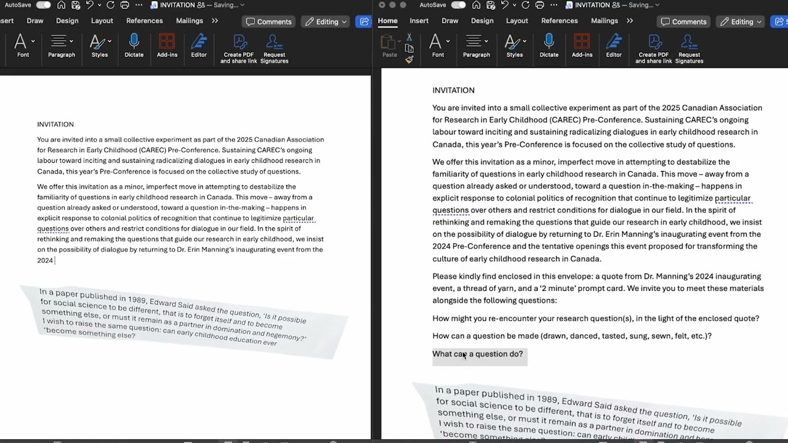Open Editing mode dropdown in right window
This screenshot has height=443, width=788.
(x=741, y=22)
